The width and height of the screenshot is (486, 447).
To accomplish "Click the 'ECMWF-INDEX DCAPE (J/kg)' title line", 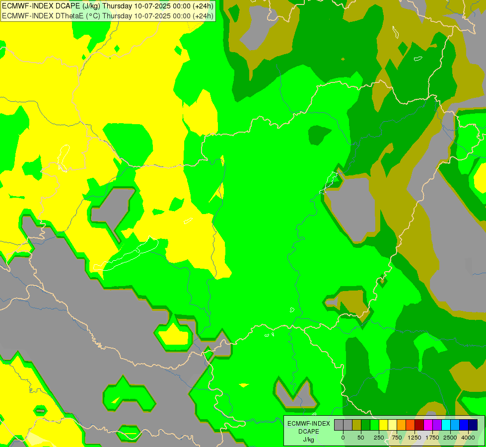I will coord(108,6).
